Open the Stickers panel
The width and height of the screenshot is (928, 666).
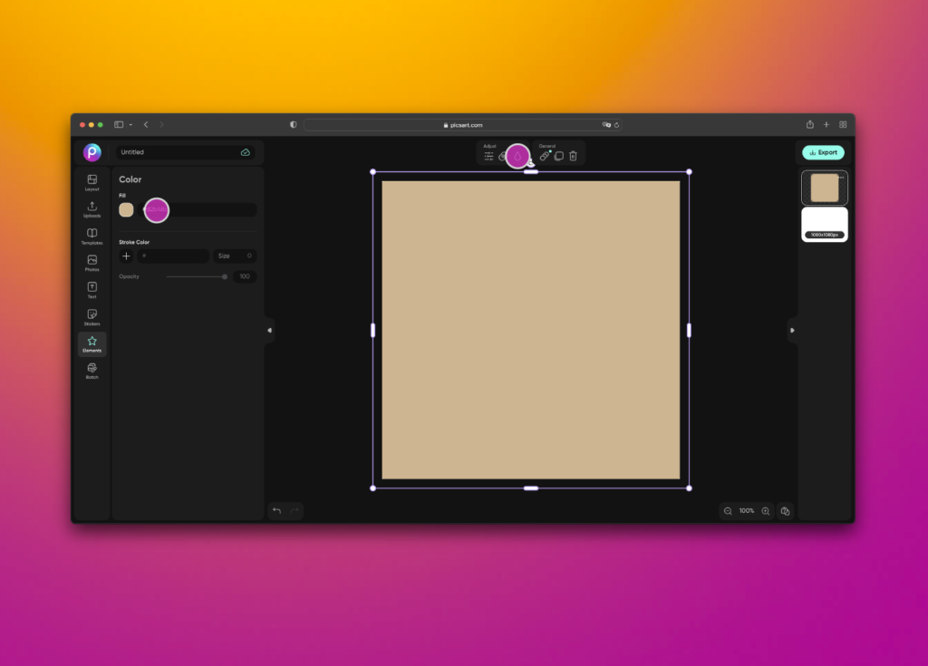tap(92, 314)
